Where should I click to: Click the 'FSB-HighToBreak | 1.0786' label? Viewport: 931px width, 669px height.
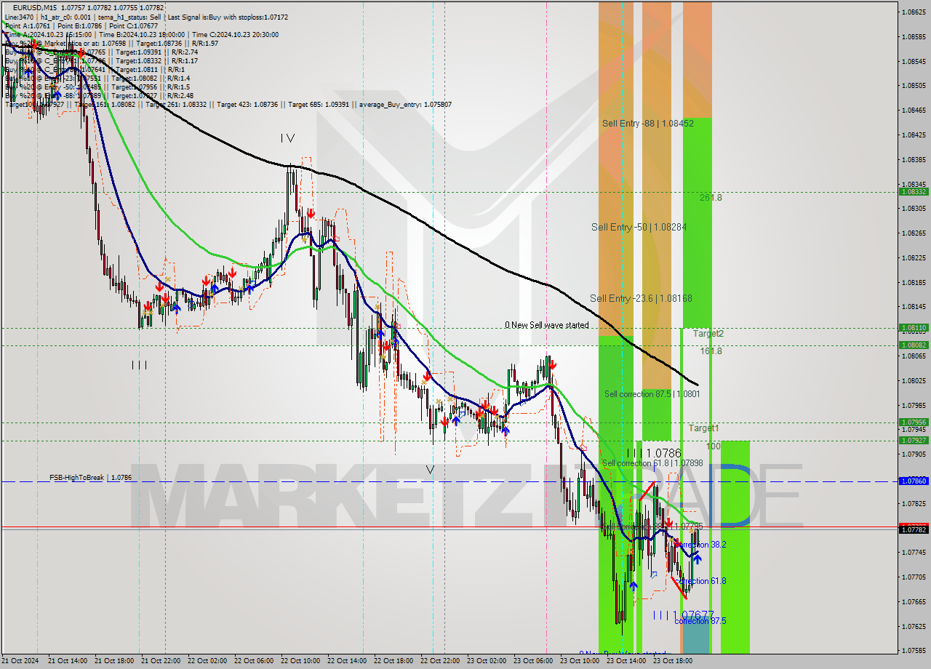tap(91, 478)
